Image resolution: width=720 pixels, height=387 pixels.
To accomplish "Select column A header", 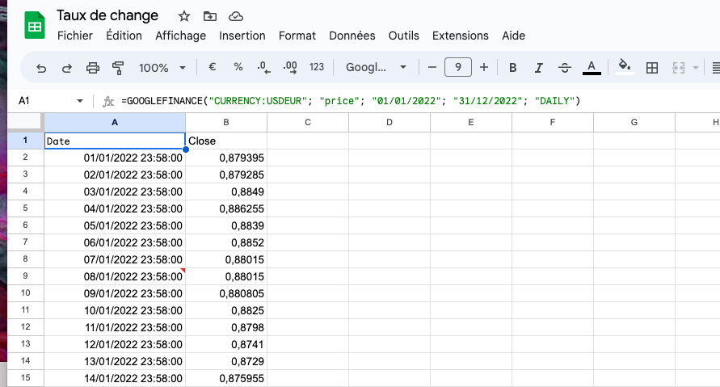I will (x=115, y=123).
